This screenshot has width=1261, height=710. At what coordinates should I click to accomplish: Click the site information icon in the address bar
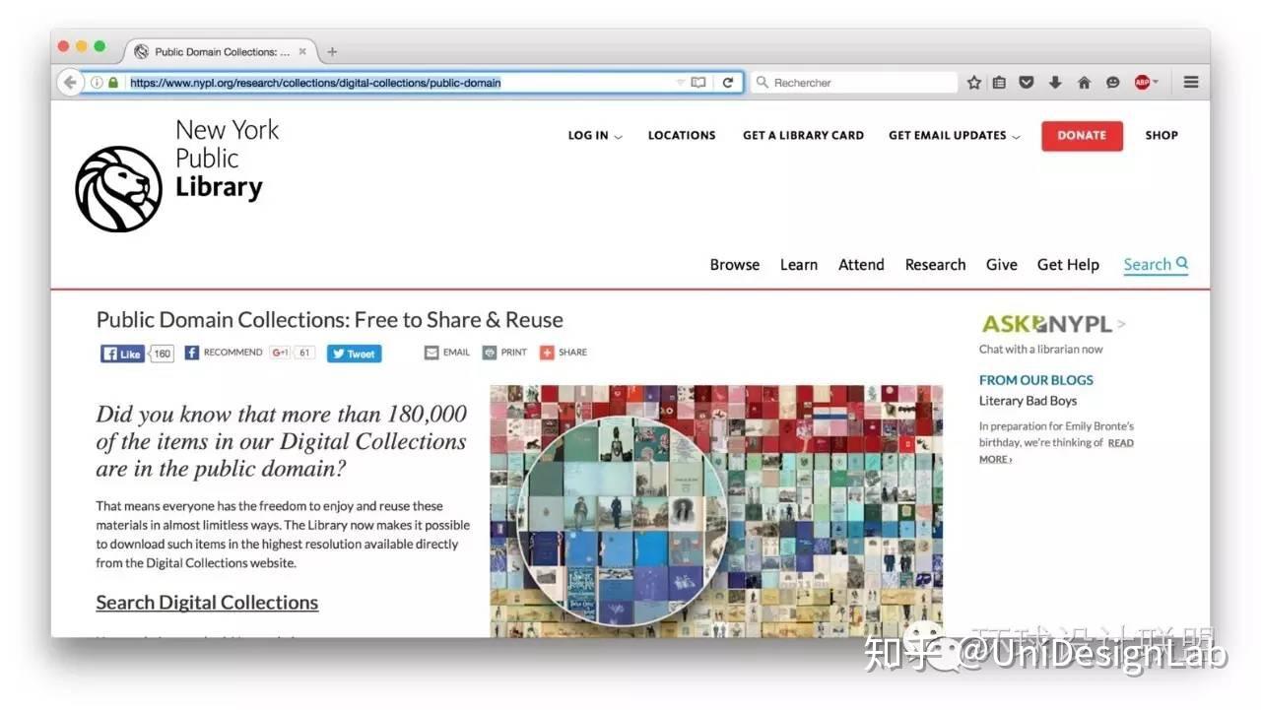click(x=97, y=83)
